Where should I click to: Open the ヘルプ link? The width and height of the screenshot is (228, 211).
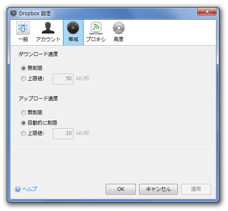[30, 189]
